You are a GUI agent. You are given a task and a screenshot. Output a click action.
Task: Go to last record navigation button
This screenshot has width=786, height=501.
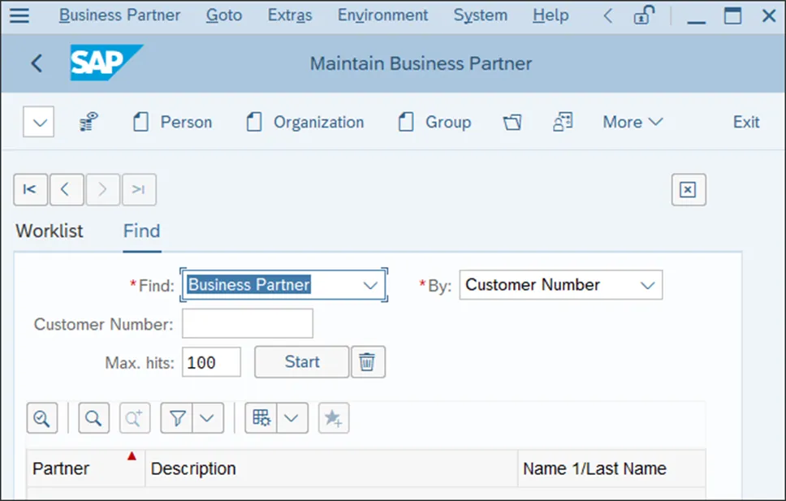pyautogui.click(x=139, y=189)
